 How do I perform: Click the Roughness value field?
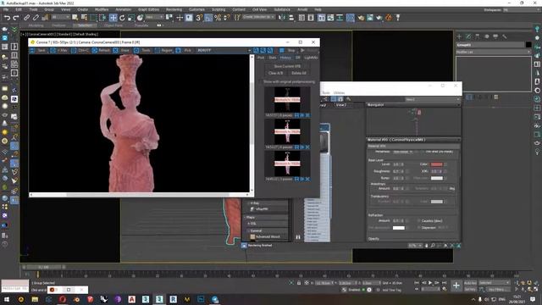[396, 171]
